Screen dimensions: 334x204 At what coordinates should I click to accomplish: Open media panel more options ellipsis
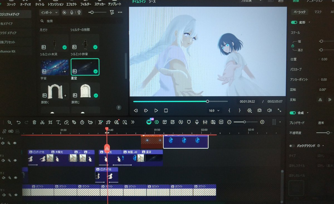pyautogui.click(x=120, y=12)
